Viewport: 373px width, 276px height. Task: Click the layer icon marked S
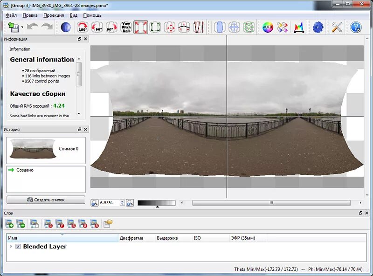(x=71, y=224)
